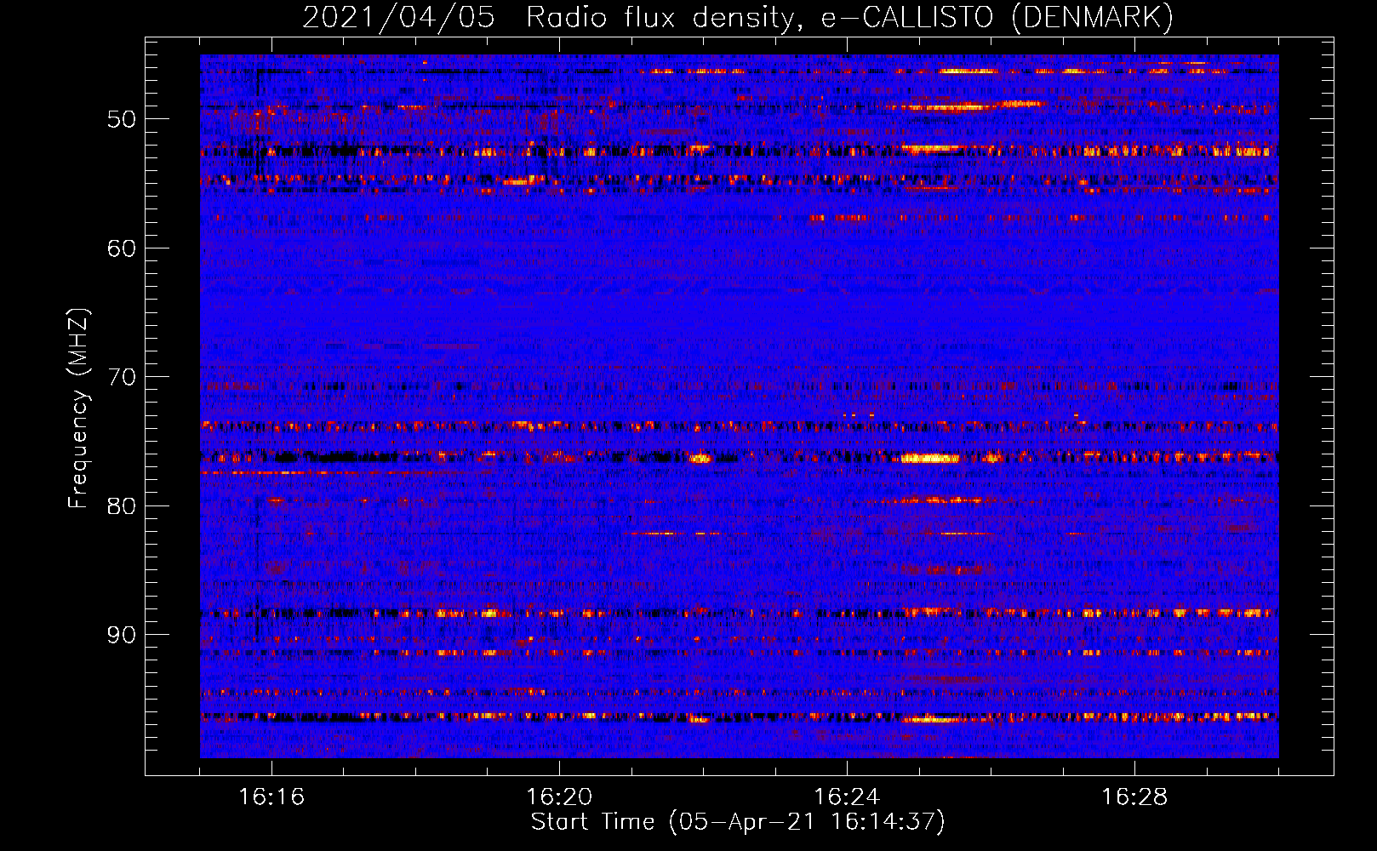Image resolution: width=1377 pixels, height=851 pixels.
Task: Click the 16:28 time tick label
Action: 1134,797
